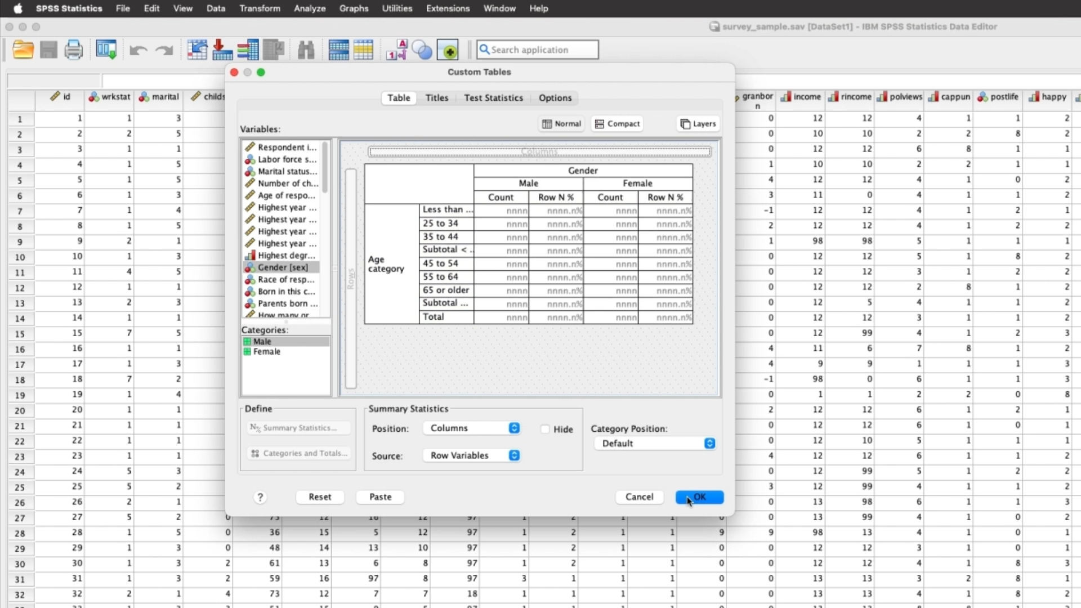The height and width of the screenshot is (608, 1081).
Task: Open the SPSS Statistics app menu
Action: coord(69,8)
